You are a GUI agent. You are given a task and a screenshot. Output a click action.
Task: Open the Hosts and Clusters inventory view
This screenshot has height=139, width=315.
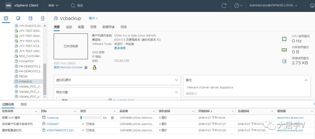click(x=6, y=18)
